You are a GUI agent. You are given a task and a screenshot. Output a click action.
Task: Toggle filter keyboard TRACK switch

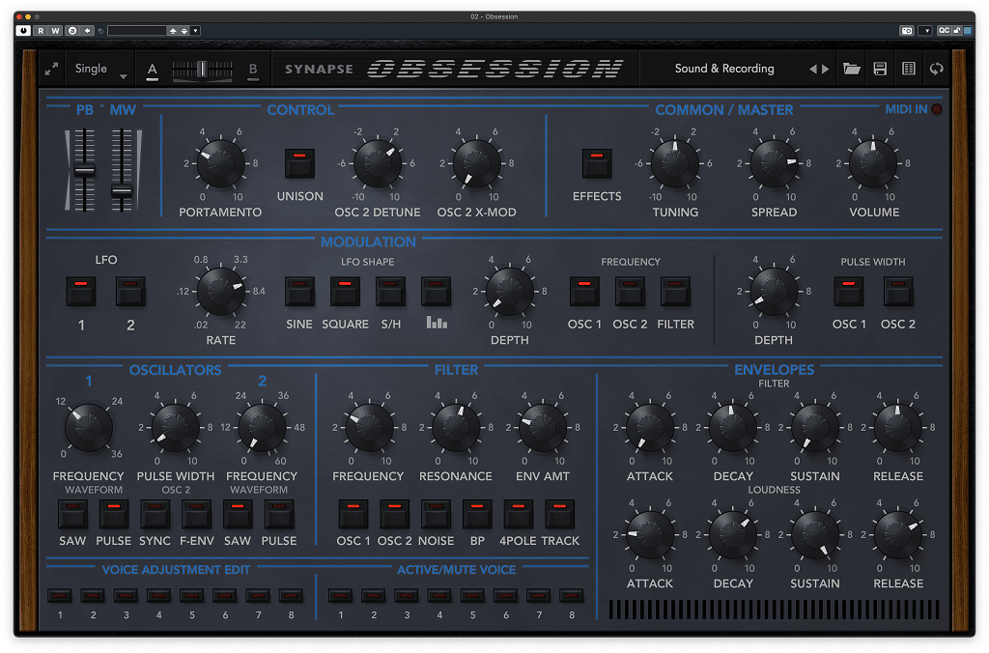[x=559, y=514]
